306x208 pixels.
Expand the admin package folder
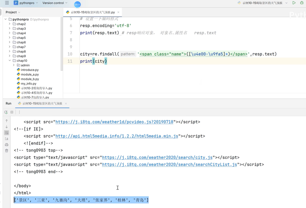tap(14, 65)
